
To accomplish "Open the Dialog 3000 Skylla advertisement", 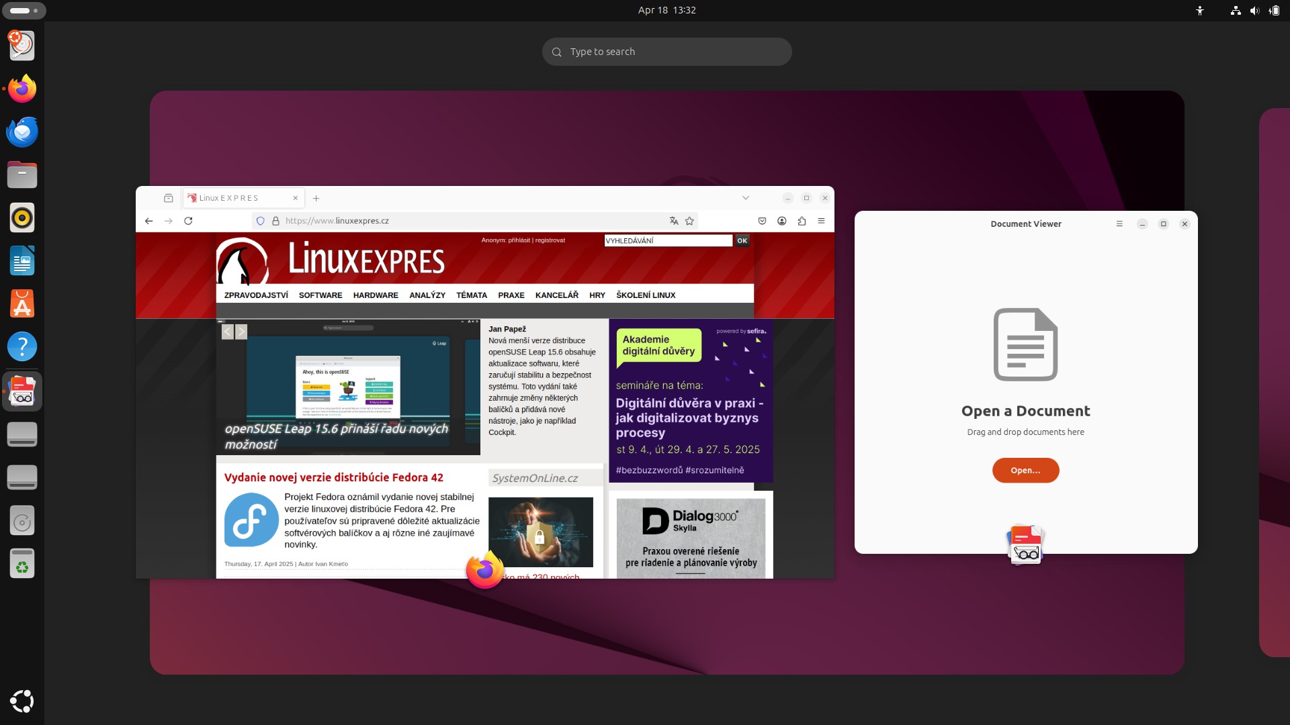I will (x=691, y=538).
